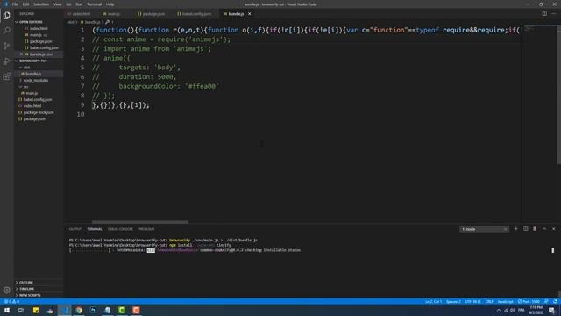The image size is (561, 316).
Task: Open the Edit menu
Action: point(25,4)
